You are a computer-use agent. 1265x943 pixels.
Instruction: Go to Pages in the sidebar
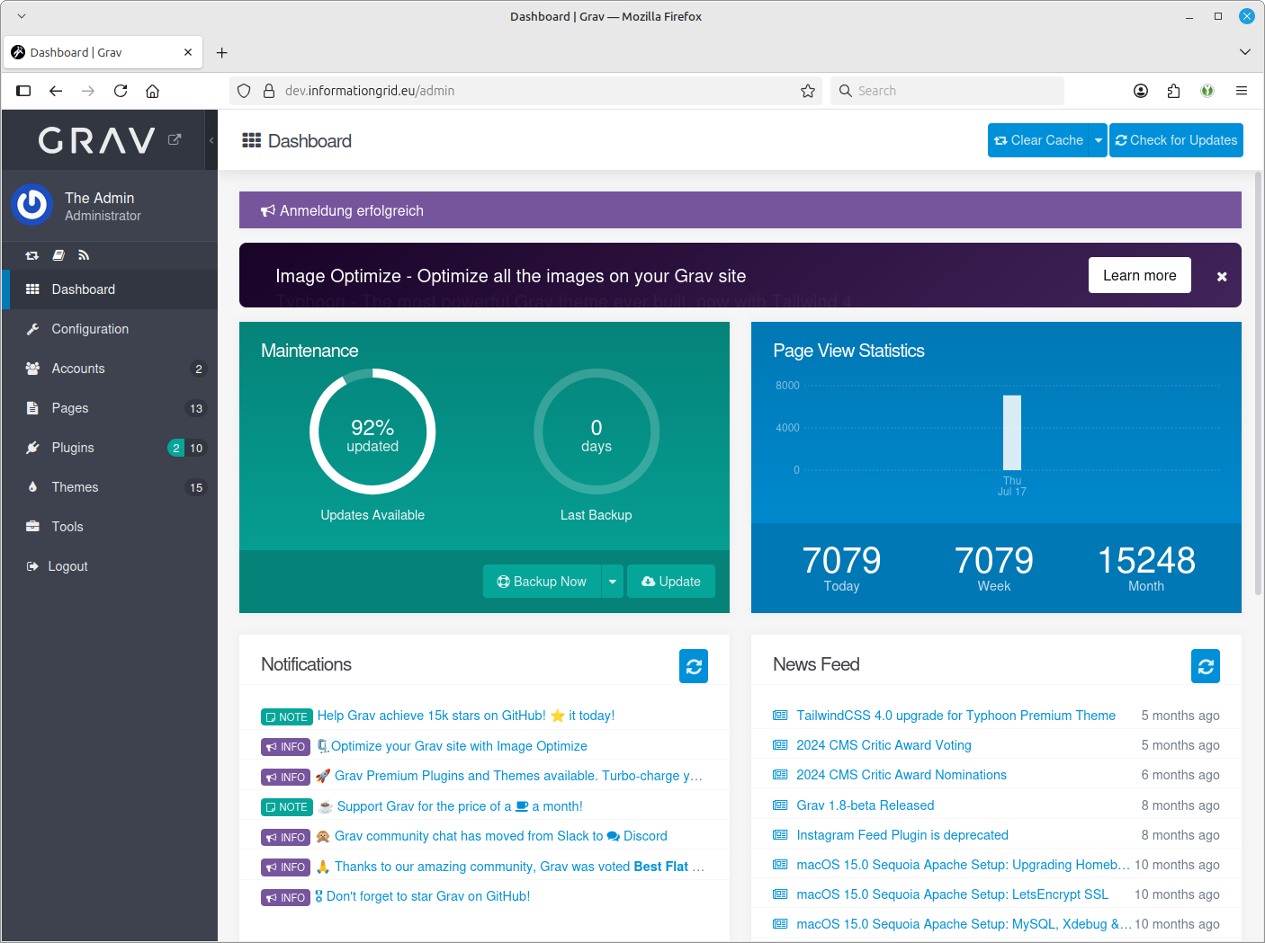click(70, 408)
